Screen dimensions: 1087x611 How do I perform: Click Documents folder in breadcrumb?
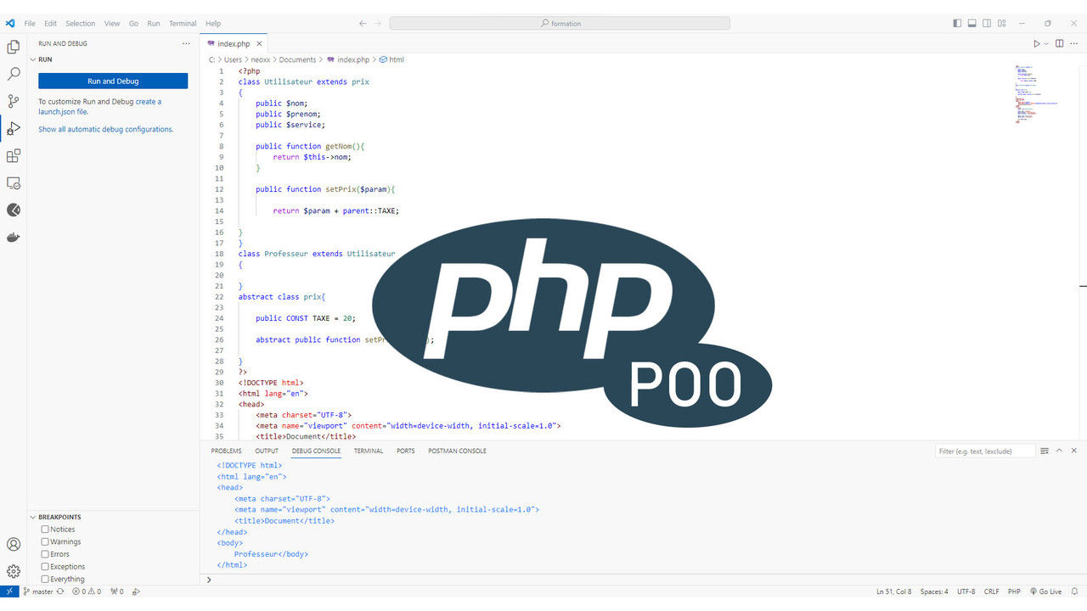pos(297,59)
